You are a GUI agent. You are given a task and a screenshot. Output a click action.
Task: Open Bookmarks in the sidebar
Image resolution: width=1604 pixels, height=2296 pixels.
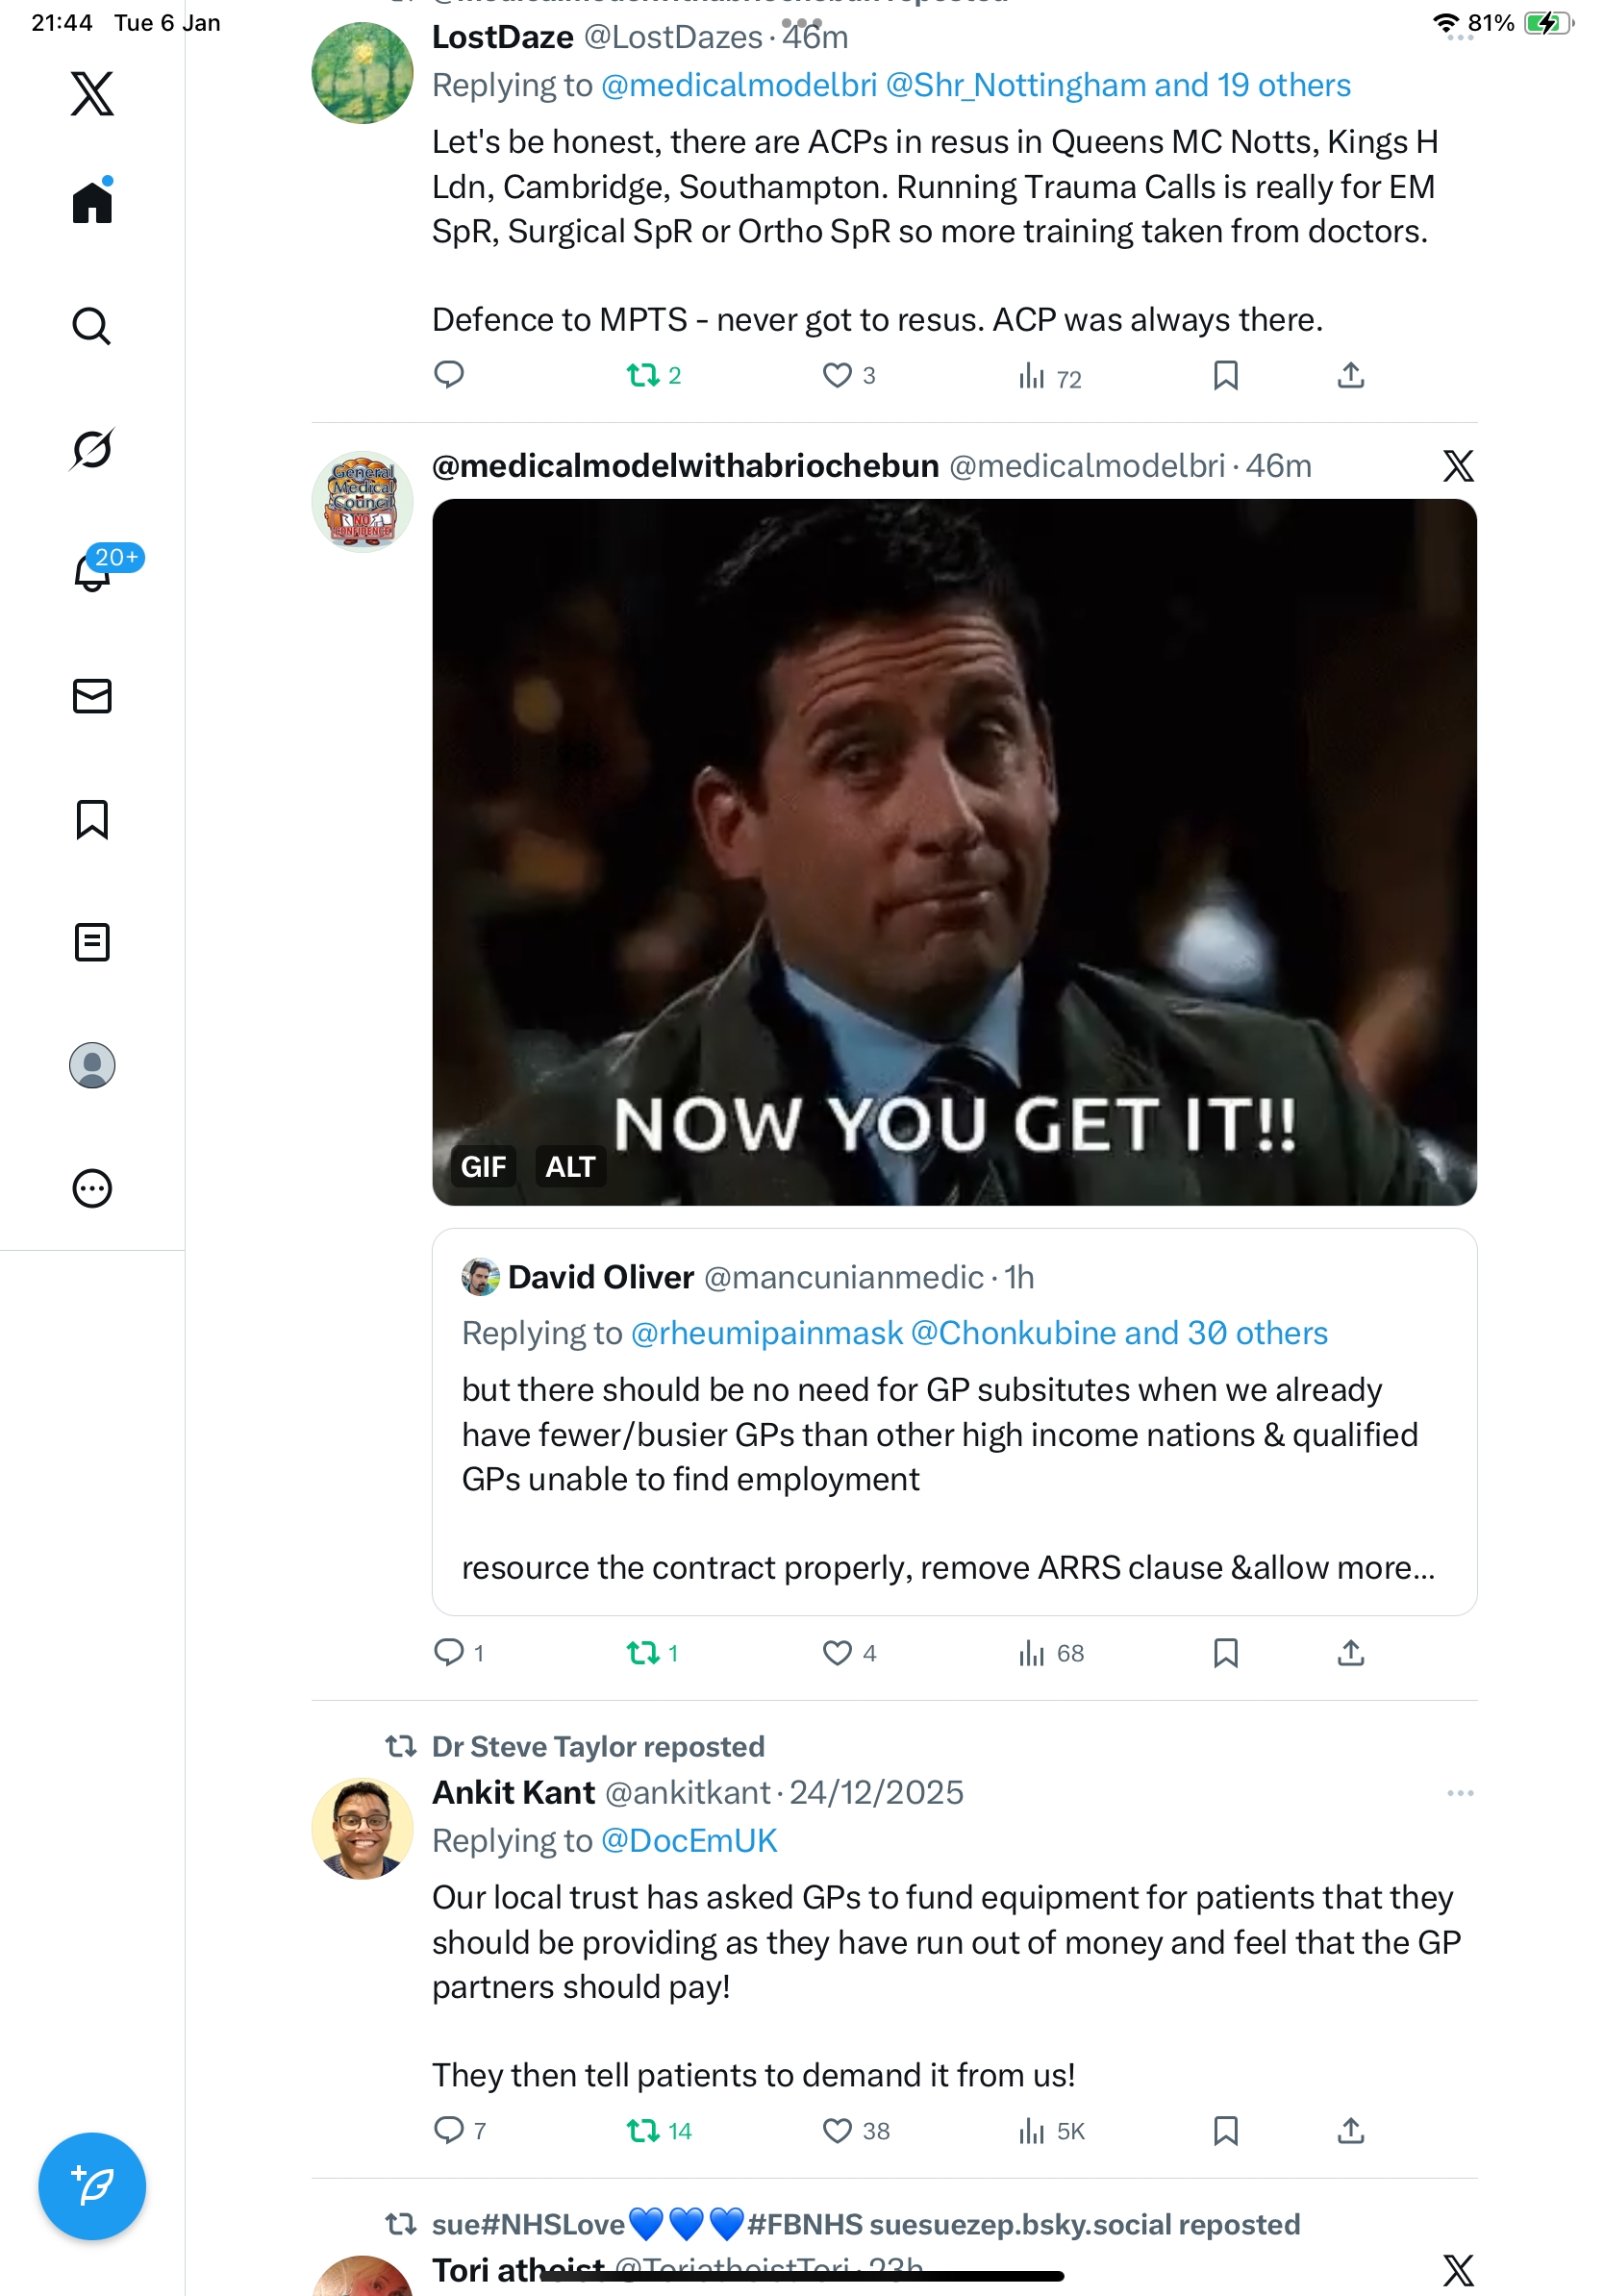point(91,819)
